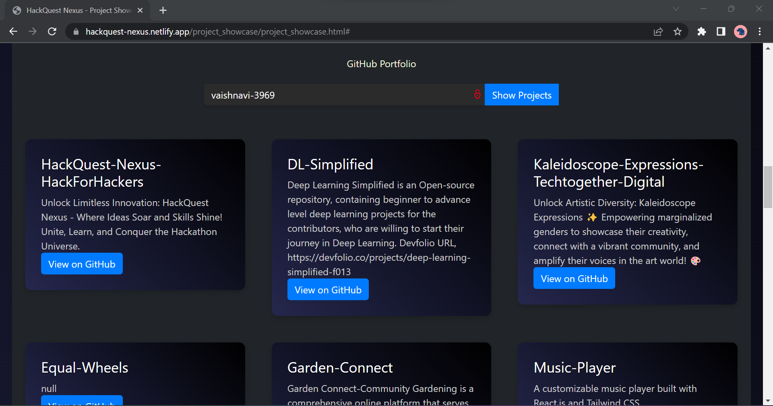Click the Music-Player card title
This screenshot has height=406, width=773.
[x=575, y=367]
